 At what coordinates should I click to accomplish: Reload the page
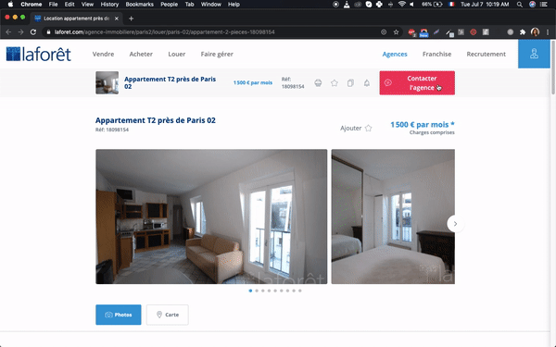tap(33, 31)
